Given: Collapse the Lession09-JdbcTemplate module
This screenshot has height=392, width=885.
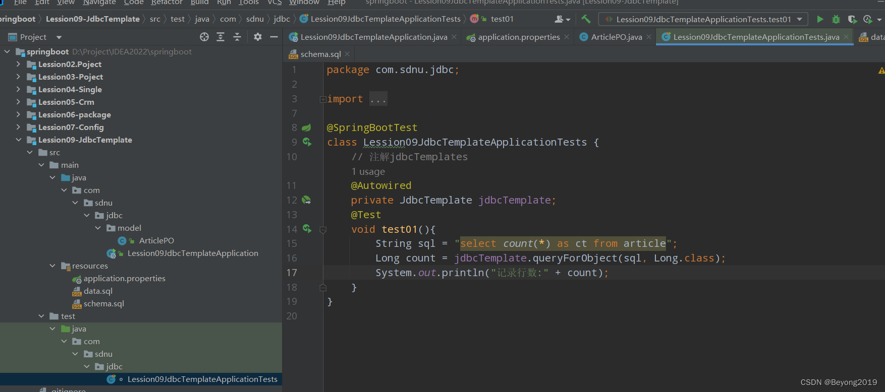Looking at the screenshot, I should pos(19,140).
